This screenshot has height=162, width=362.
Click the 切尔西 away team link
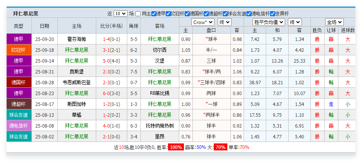(x=159, y=50)
